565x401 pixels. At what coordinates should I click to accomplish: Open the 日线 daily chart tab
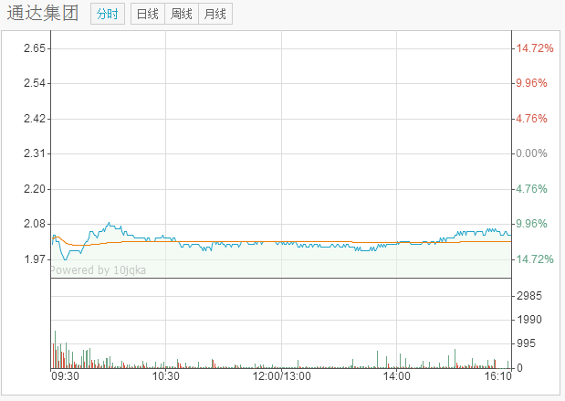(147, 14)
